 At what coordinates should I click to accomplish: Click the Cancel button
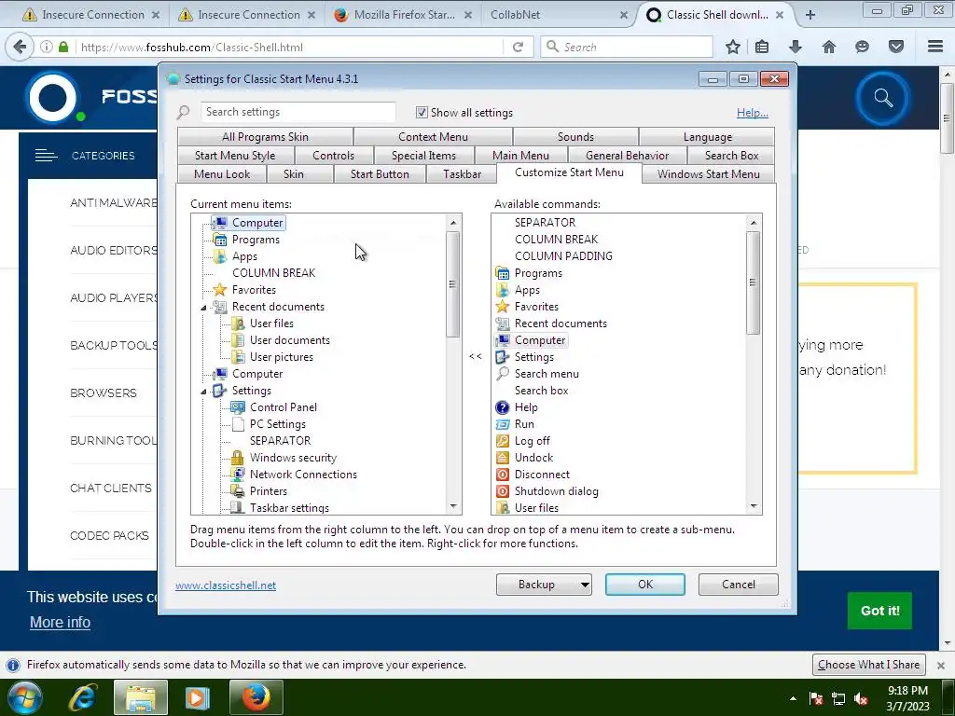pyautogui.click(x=739, y=585)
